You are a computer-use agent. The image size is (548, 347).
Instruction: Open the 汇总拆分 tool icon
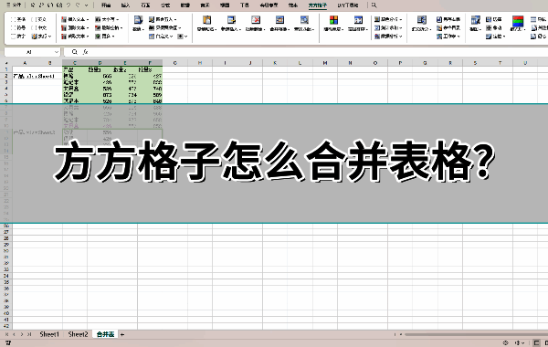click(x=422, y=20)
